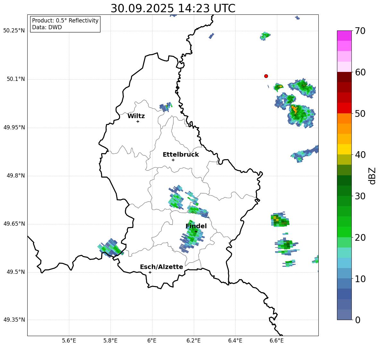This screenshot has width=380, height=347.
Task: Click the colorbar tick label 60
Action: click(x=361, y=72)
